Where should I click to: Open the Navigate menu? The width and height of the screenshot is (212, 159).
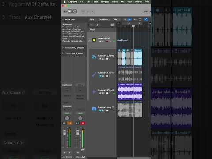[x=105, y=2]
